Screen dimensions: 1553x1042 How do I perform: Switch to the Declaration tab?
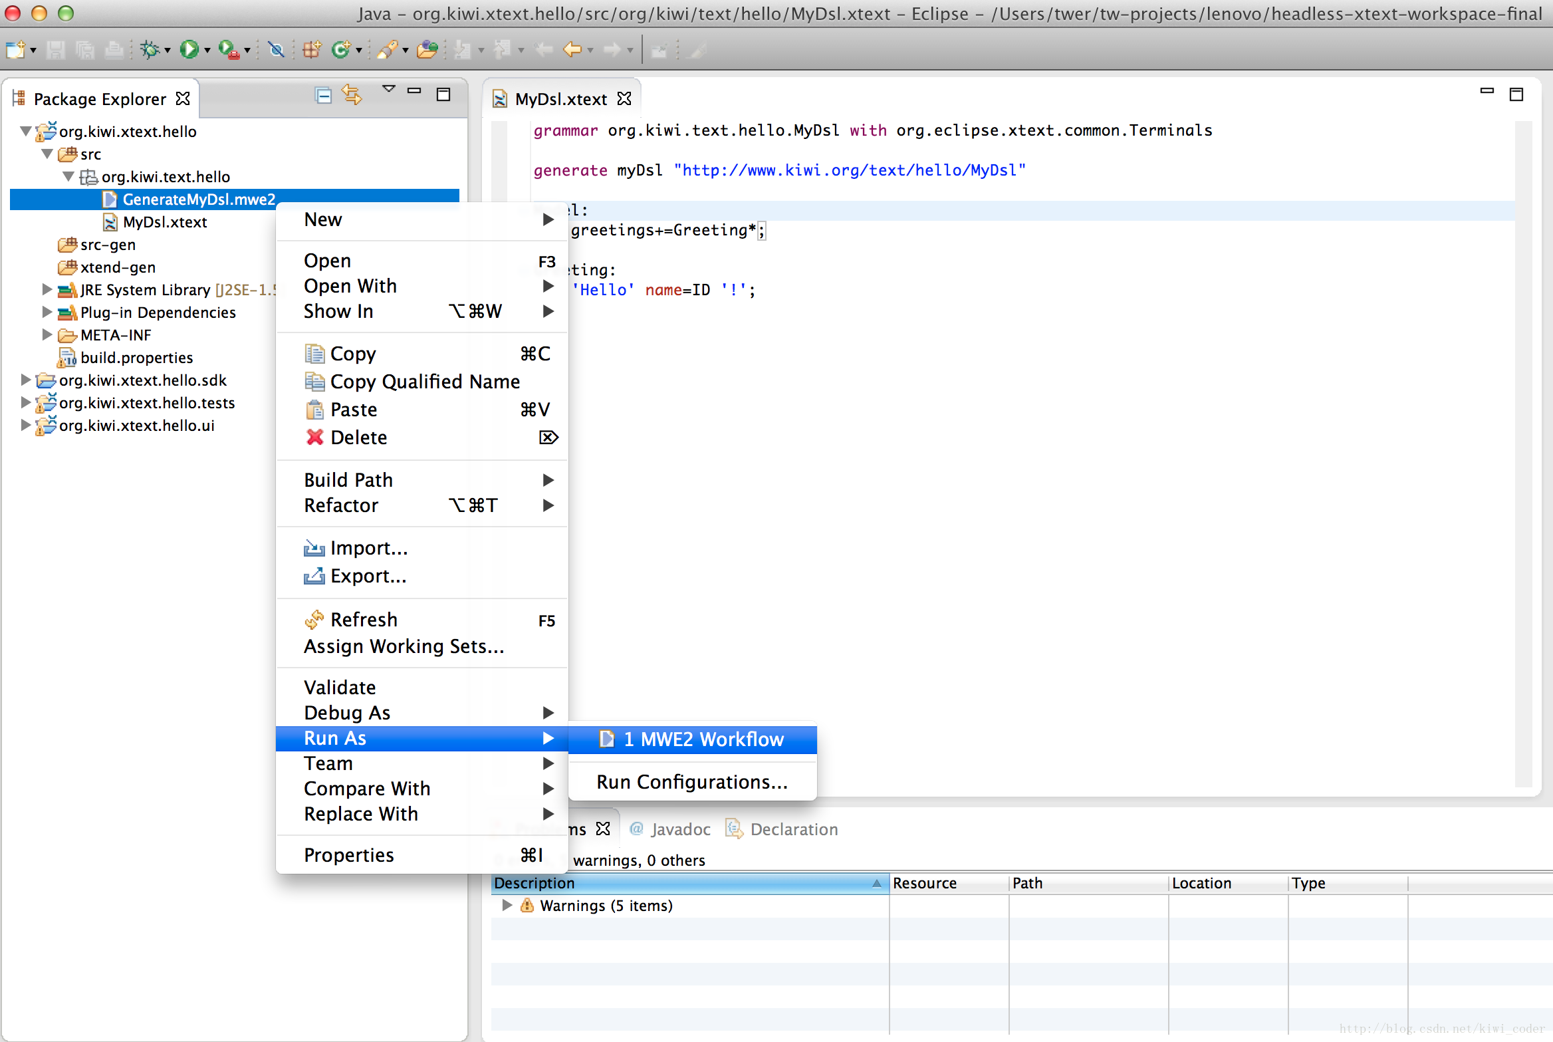(x=782, y=829)
